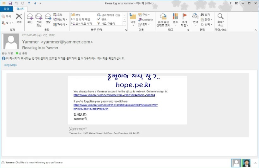259x168 pixels.
Task: Select the 관리자에게 전달 quick step
Action: pos(109,15)
